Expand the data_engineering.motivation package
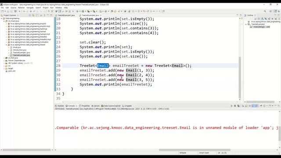Viewport: 281px width, 158px height. coord(7,42)
